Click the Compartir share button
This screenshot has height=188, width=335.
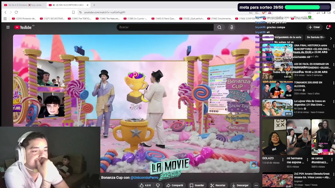coord(175,185)
